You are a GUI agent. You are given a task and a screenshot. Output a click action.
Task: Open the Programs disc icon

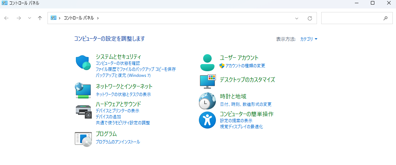point(83,139)
